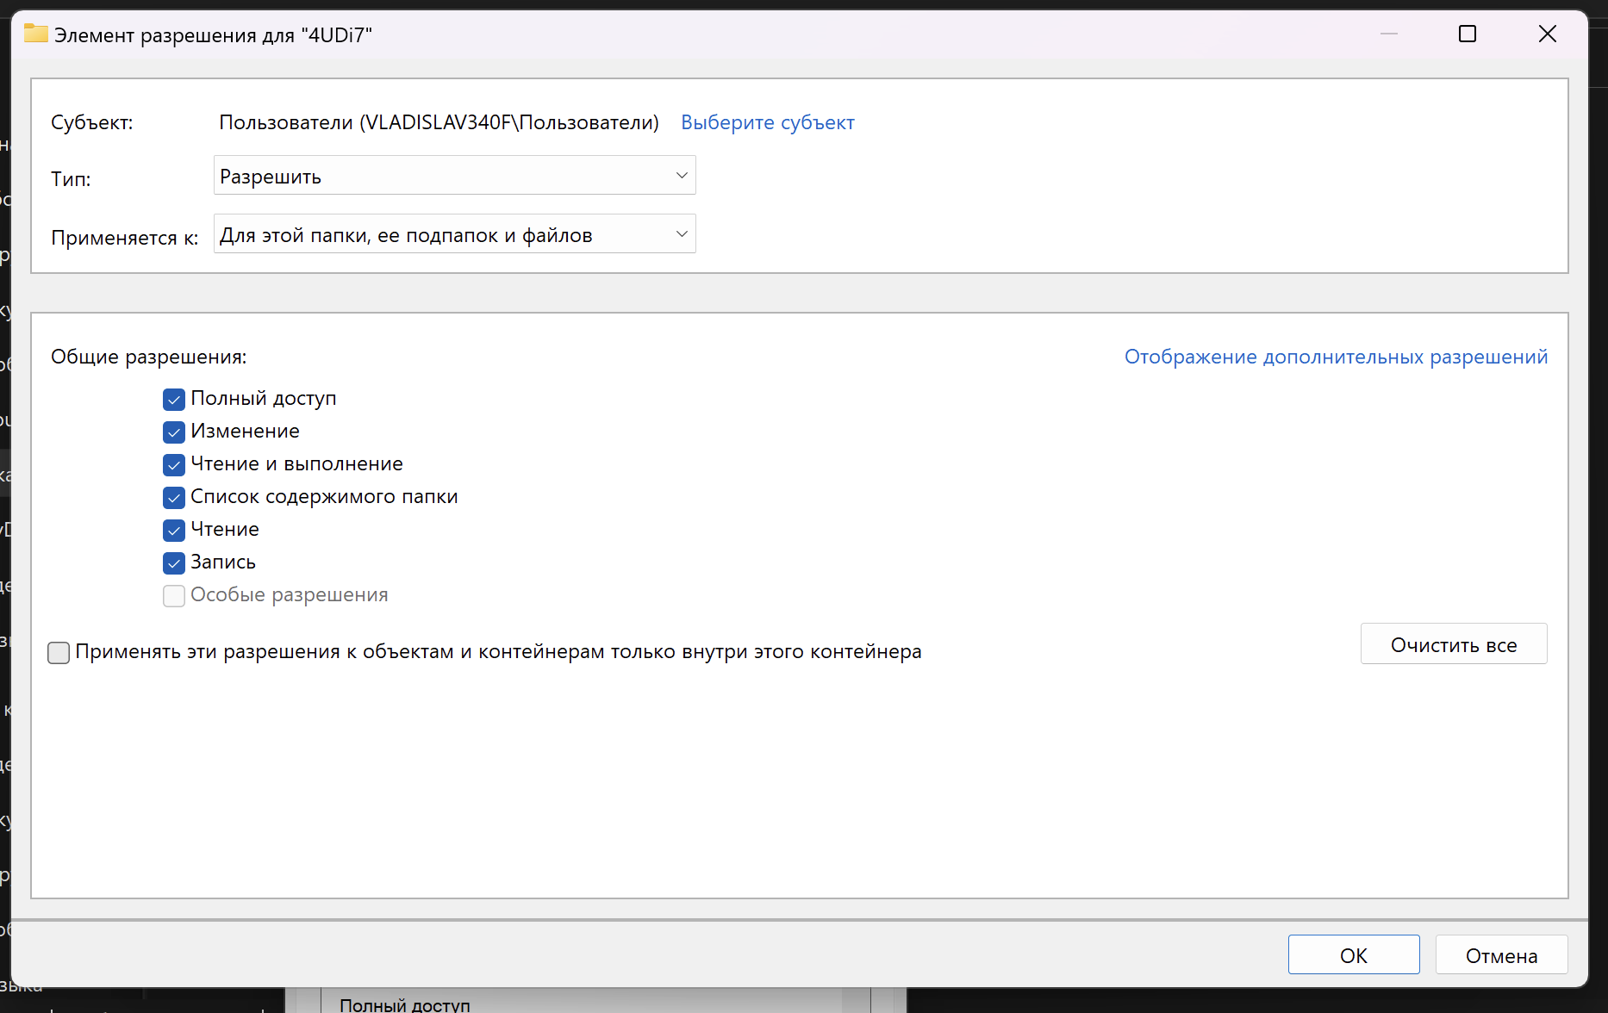This screenshot has width=1608, height=1013.
Task: Uncheck "Чтение и выполнение" permission
Action: pyautogui.click(x=174, y=465)
